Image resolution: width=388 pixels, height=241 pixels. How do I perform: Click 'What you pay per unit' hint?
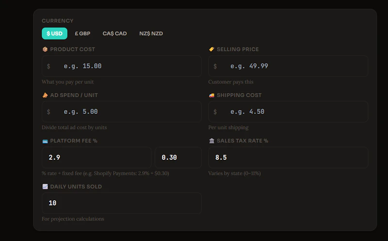(67, 82)
